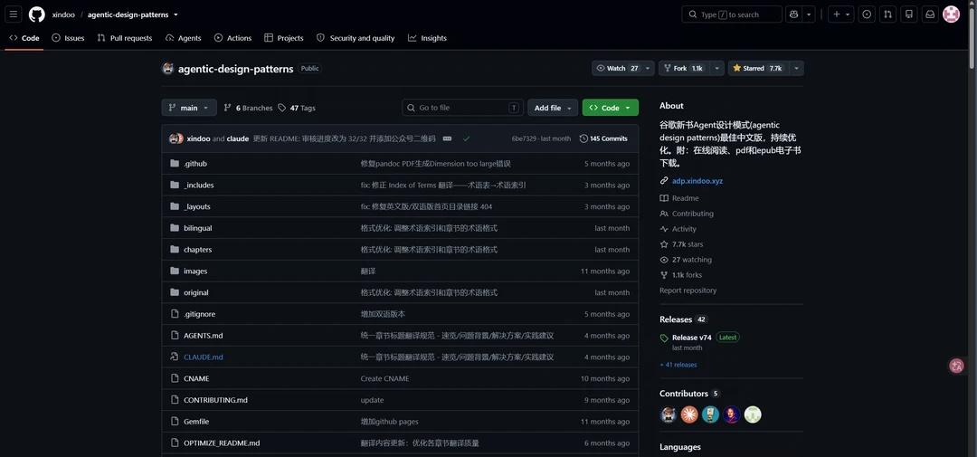This screenshot has height=457, width=977.
Task: Open the AGENTS.md file
Action: click(x=204, y=336)
